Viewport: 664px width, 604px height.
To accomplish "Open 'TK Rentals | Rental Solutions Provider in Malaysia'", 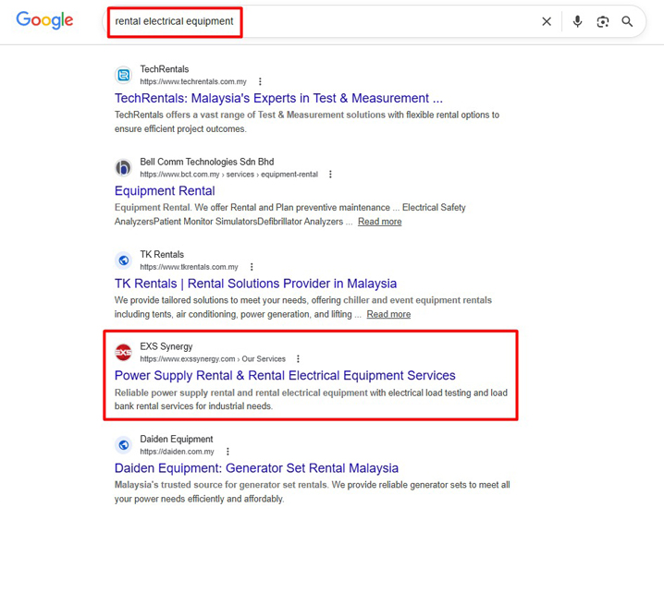I will pyautogui.click(x=255, y=284).
